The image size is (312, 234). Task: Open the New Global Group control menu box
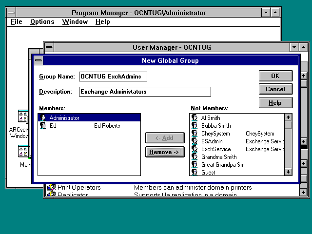pos(39,60)
